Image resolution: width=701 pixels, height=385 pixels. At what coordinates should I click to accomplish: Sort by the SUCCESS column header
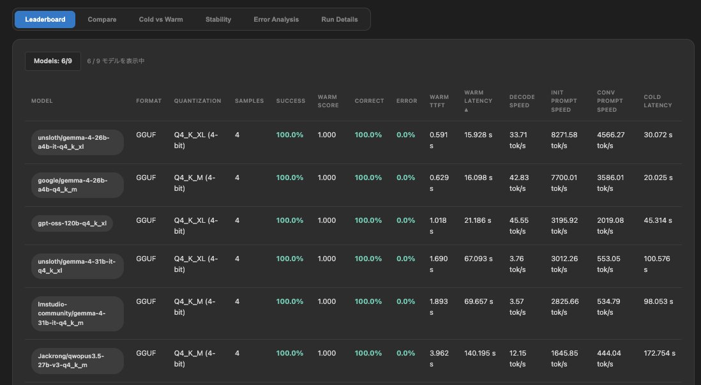point(290,101)
